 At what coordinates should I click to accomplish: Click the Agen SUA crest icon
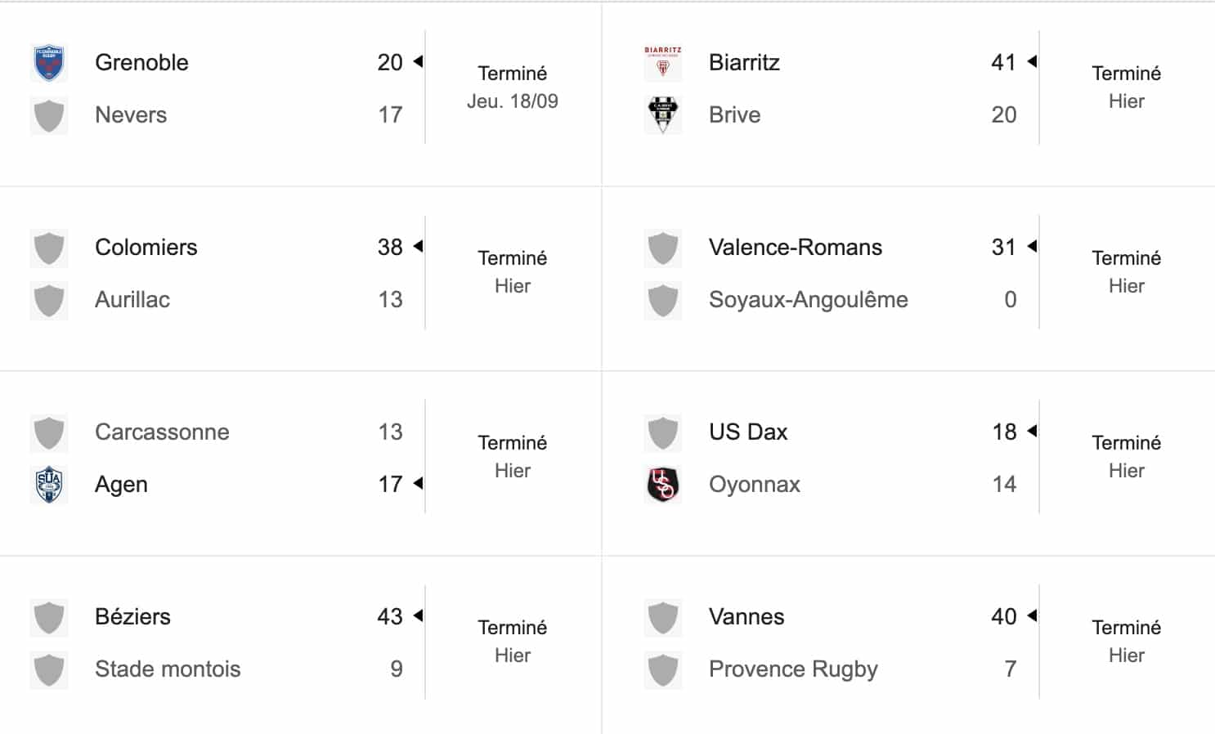point(49,485)
